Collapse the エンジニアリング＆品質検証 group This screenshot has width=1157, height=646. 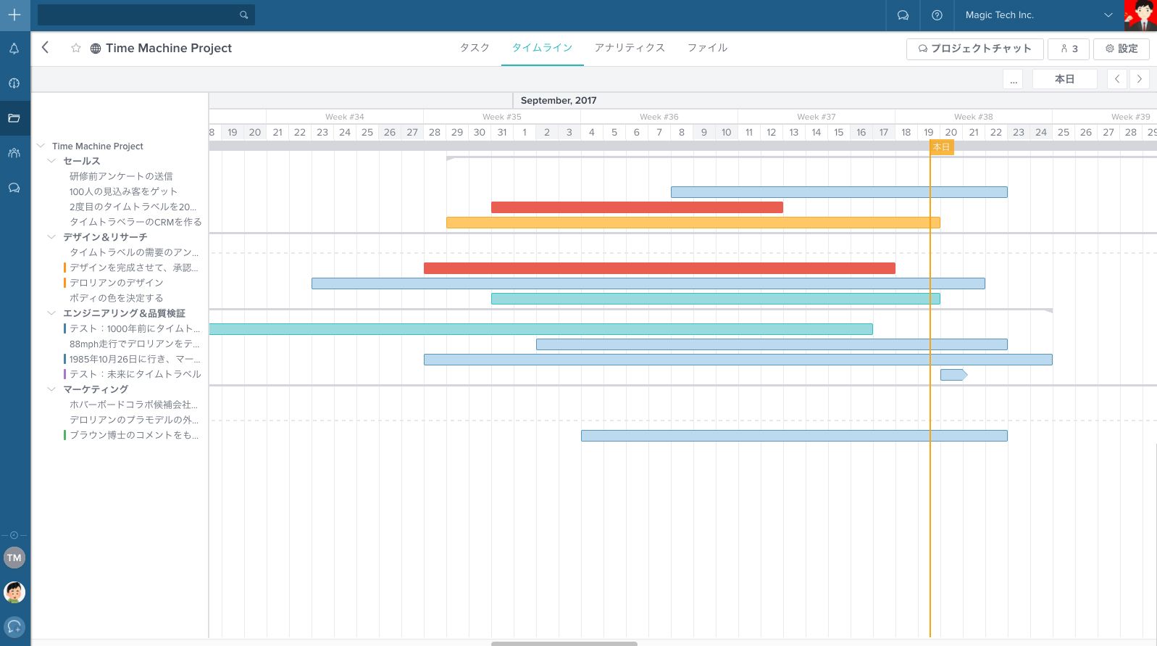[51, 313]
